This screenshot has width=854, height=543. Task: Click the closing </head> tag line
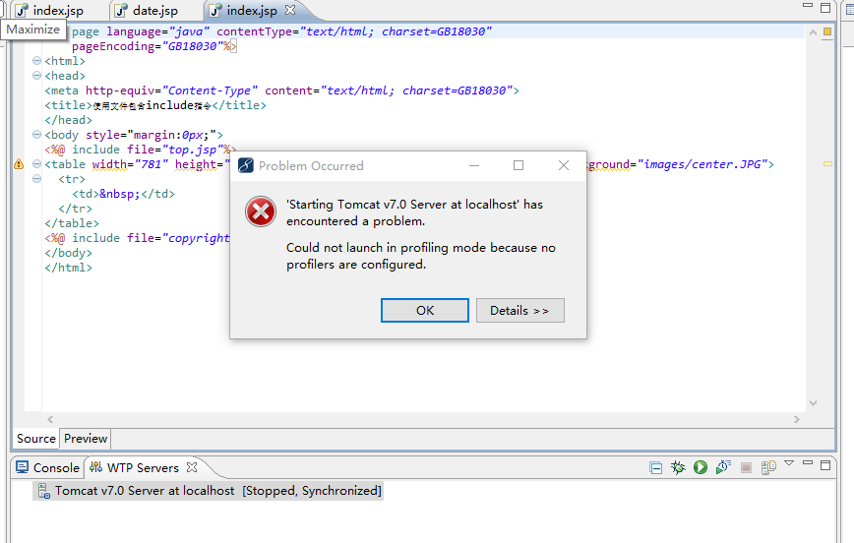[69, 120]
